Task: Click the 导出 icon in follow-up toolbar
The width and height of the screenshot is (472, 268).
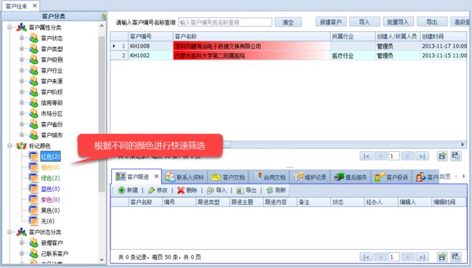Action: click(x=240, y=190)
